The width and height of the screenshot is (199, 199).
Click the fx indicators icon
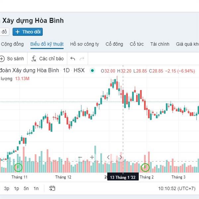pos(34,59)
